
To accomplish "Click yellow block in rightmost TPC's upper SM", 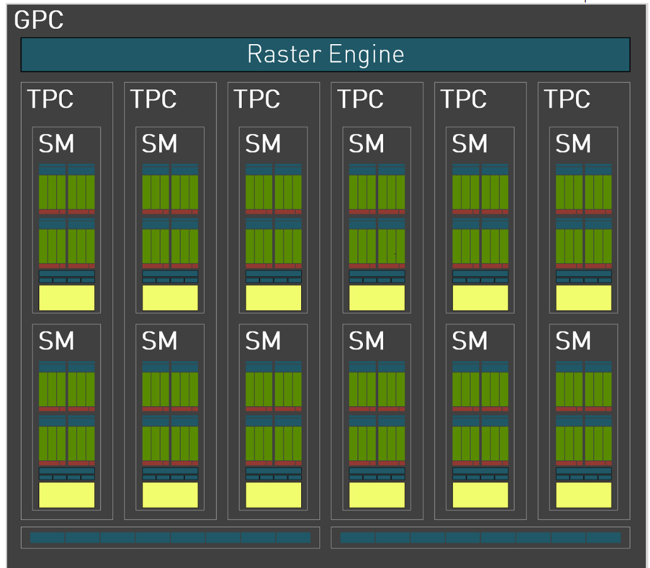I will (584, 297).
